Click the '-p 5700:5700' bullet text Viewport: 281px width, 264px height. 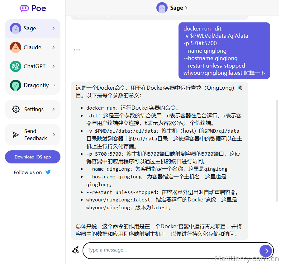click(x=163, y=158)
